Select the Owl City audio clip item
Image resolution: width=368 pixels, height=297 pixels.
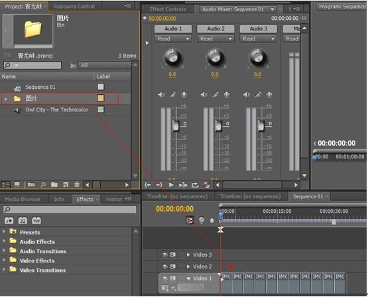(57, 110)
